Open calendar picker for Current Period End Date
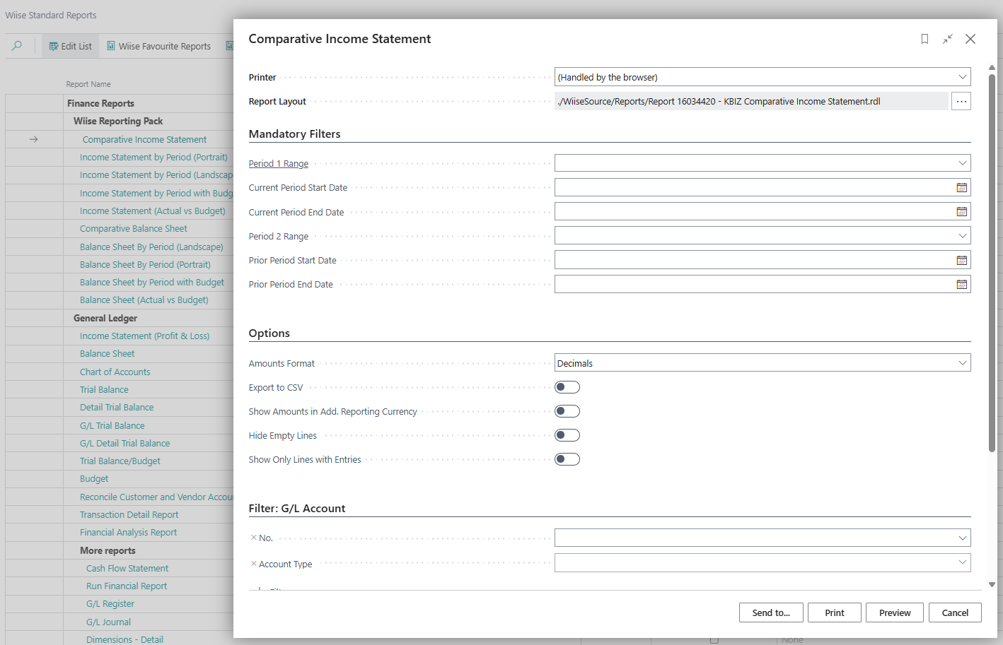 coord(961,212)
